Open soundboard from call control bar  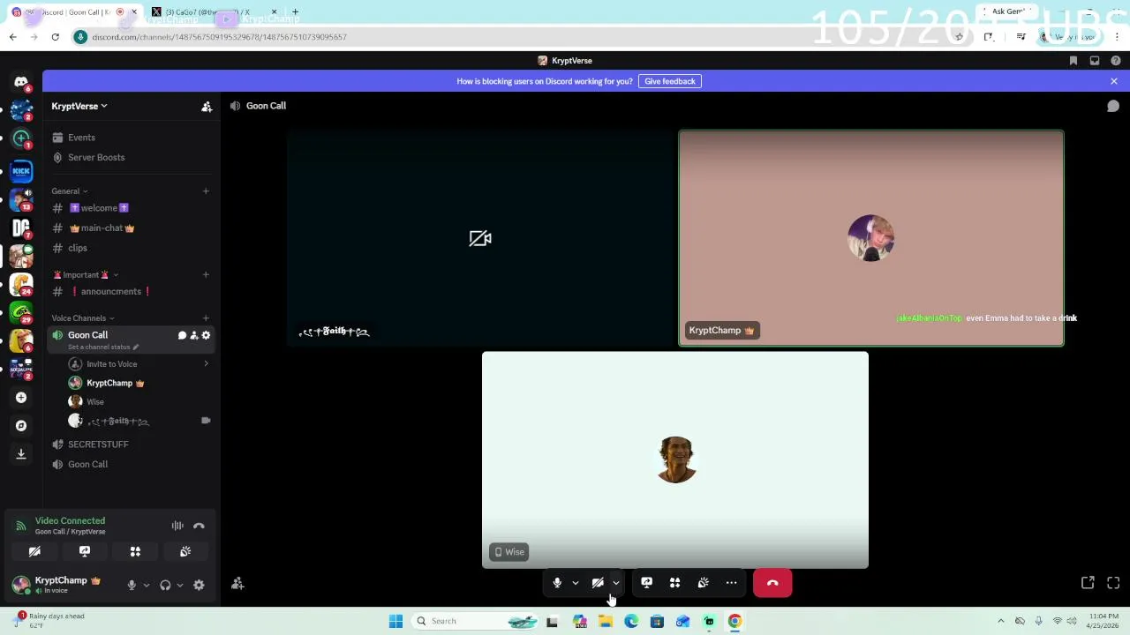pyautogui.click(x=703, y=583)
